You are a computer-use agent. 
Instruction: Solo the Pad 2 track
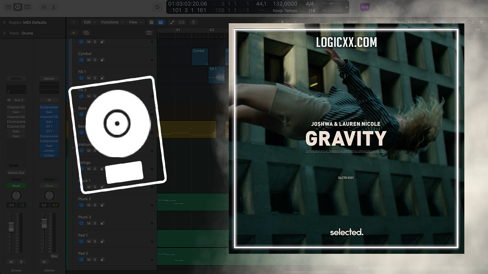[x=95, y=260]
